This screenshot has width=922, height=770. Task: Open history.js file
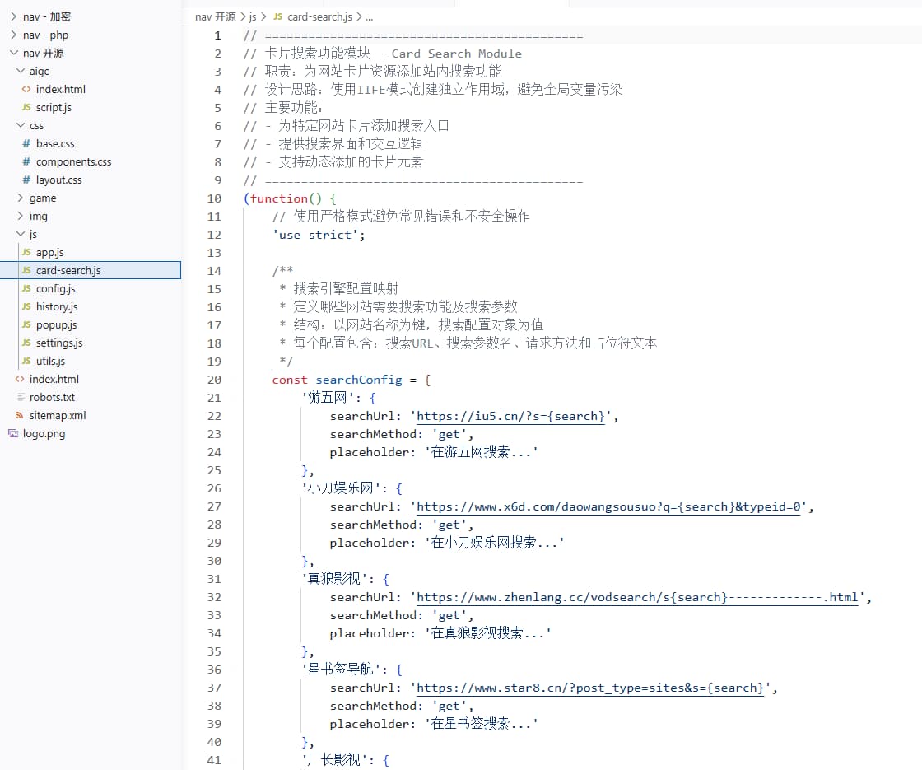(57, 306)
